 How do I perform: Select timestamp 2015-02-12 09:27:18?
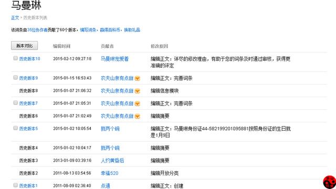[x=72, y=59]
